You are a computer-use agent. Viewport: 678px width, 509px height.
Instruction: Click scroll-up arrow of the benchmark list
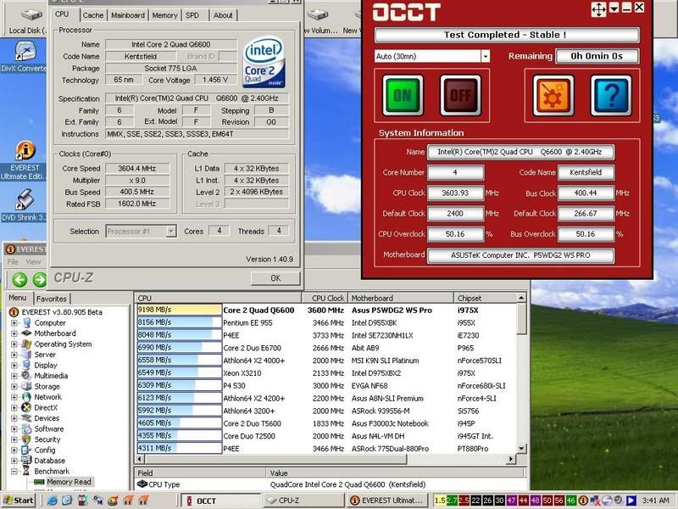[521, 298]
